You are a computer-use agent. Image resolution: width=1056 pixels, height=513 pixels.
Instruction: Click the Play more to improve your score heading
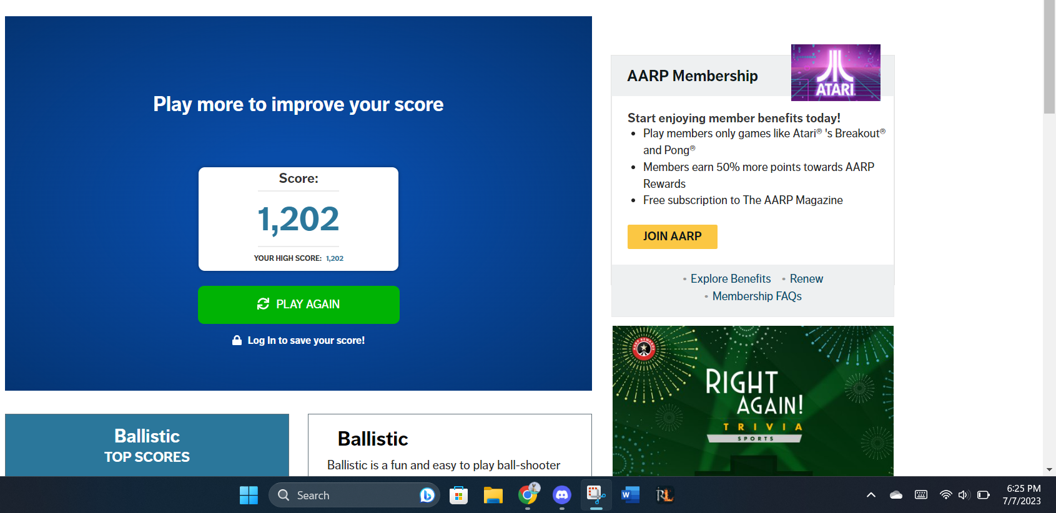click(x=299, y=104)
